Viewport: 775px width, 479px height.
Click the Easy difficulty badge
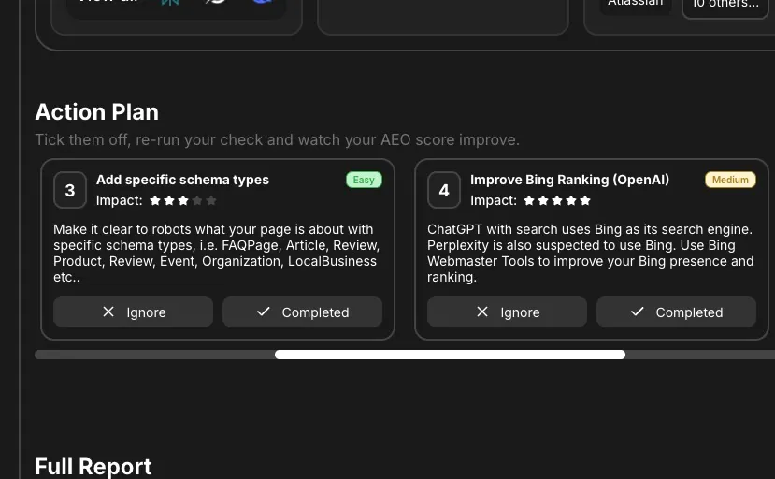364,180
